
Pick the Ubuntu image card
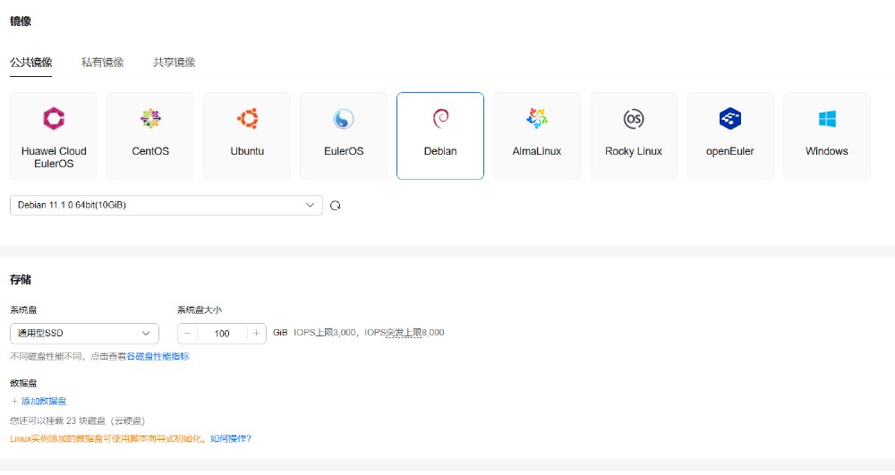247,136
